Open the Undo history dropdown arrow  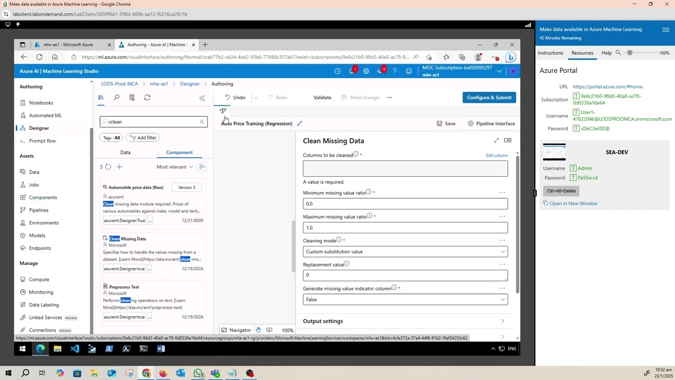(x=256, y=98)
